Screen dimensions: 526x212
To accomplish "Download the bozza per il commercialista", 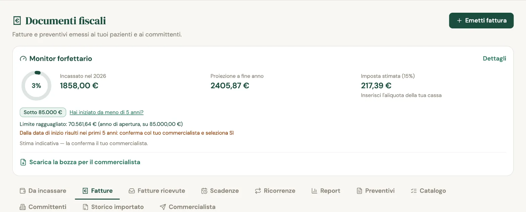I will click(80, 162).
